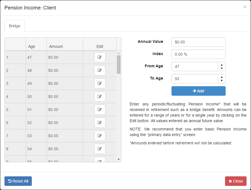Click edit icon for age 52 row

click(x=100, y=123)
